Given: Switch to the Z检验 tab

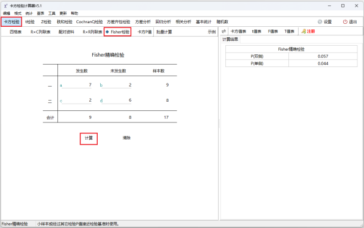Looking at the screenshot, I should 46,22.
